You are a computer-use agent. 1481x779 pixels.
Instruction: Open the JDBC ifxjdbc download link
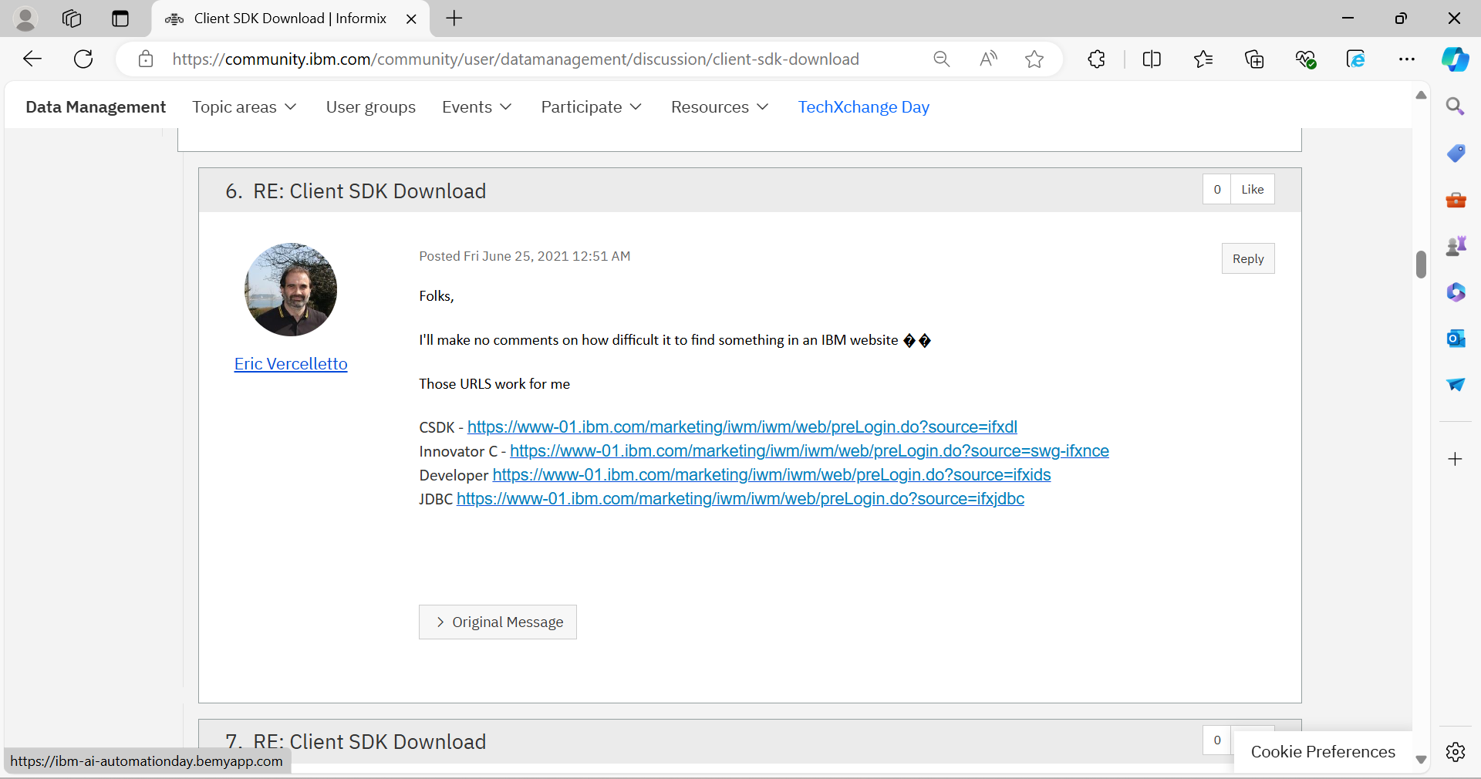740,499
